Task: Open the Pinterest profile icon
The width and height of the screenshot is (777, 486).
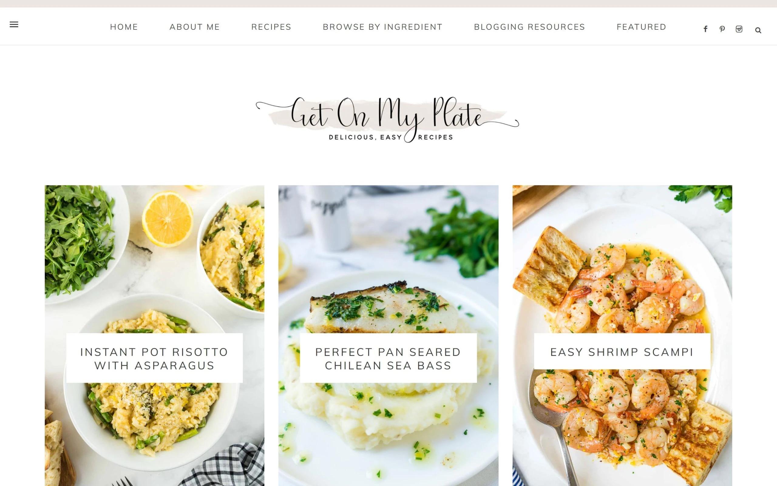Action: click(722, 29)
